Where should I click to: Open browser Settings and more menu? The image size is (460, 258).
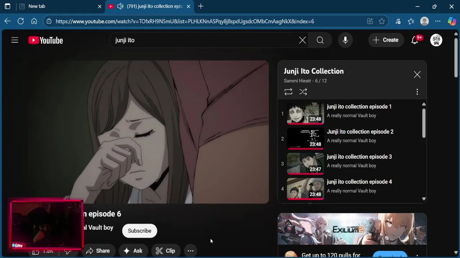pyautogui.click(x=438, y=21)
